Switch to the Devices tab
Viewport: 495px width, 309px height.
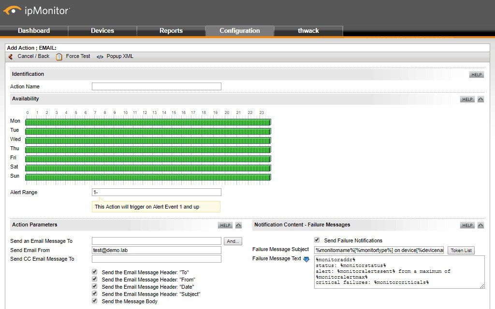coord(102,30)
